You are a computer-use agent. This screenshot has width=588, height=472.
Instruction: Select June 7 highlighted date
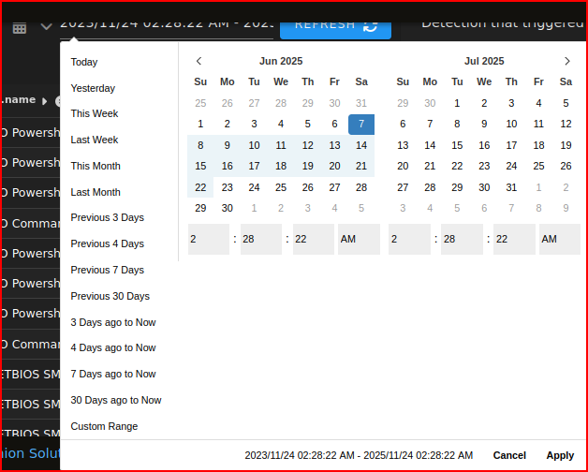[x=361, y=124]
